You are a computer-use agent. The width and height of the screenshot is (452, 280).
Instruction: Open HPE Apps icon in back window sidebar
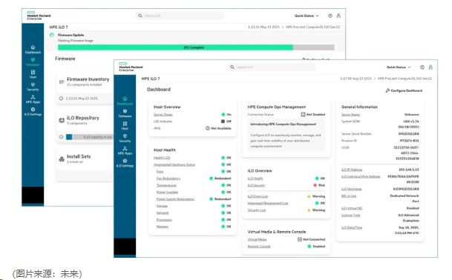pyautogui.click(x=33, y=97)
